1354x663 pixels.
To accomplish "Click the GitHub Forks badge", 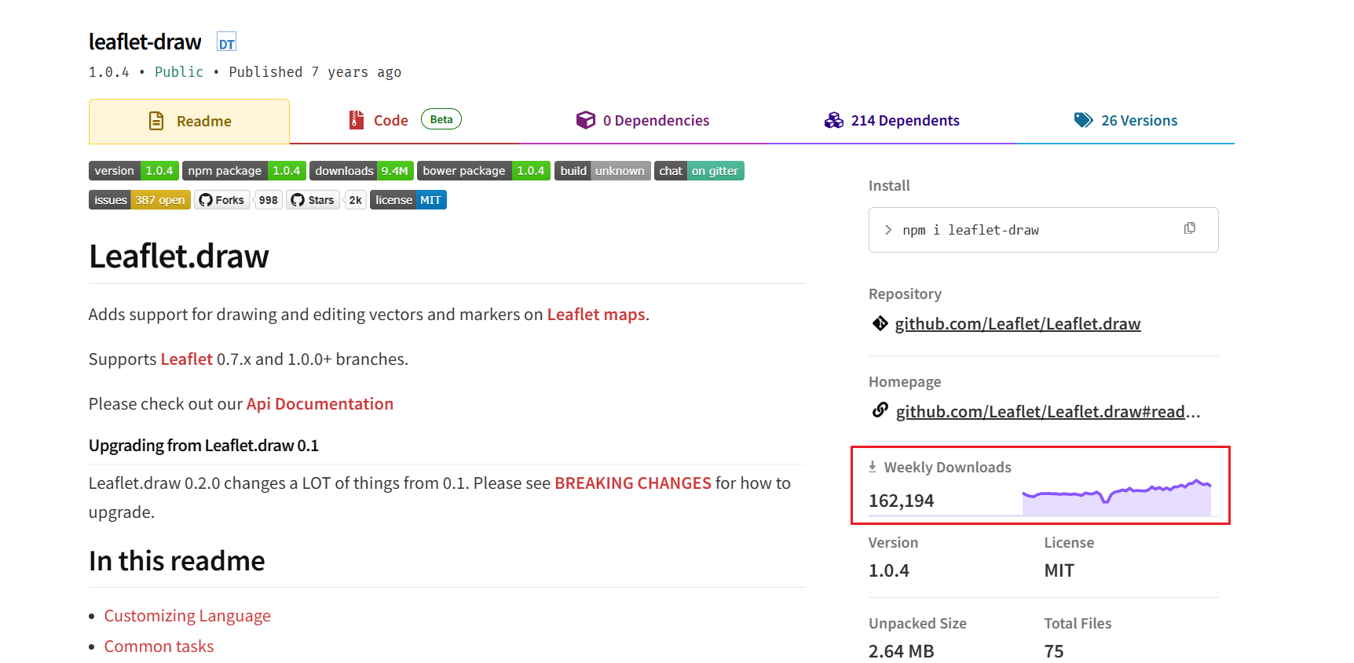I will tap(222, 200).
